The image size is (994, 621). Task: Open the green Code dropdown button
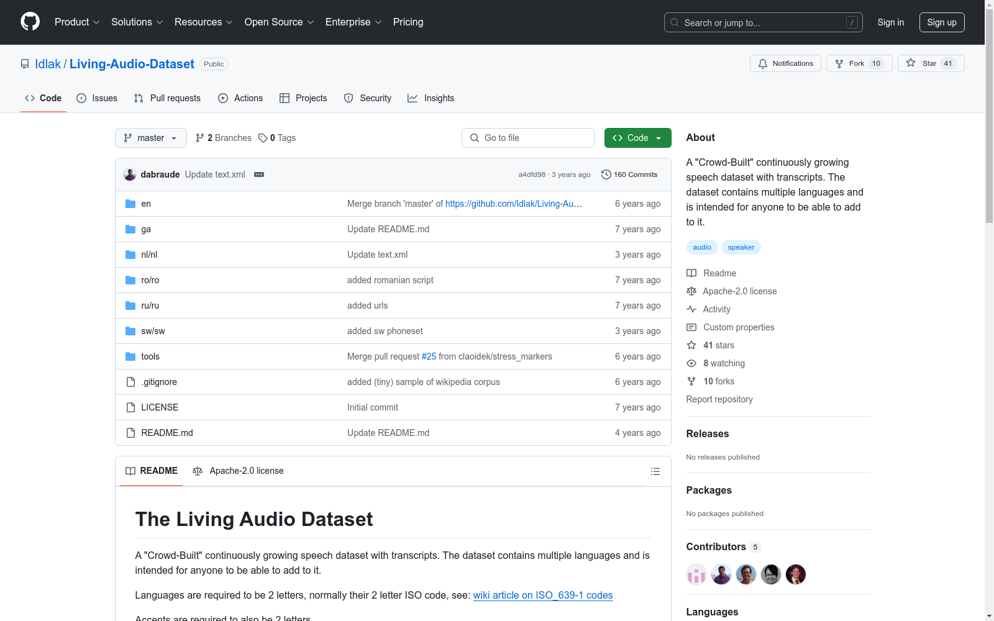pyautogui.click(x=638, y=138)
